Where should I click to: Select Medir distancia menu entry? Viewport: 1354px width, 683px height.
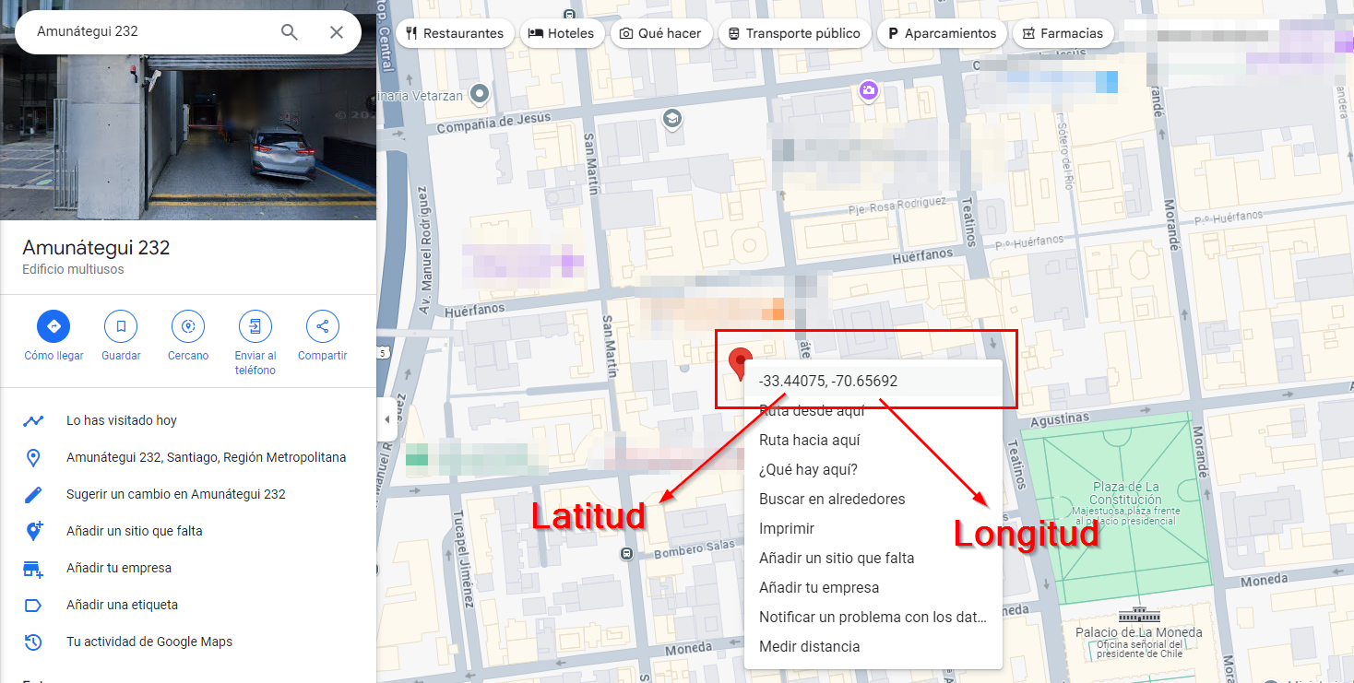point(873,647)
